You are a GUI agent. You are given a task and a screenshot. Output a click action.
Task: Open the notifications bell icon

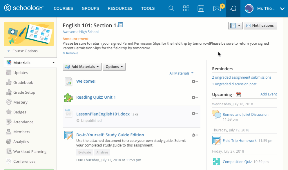[233, 8]
